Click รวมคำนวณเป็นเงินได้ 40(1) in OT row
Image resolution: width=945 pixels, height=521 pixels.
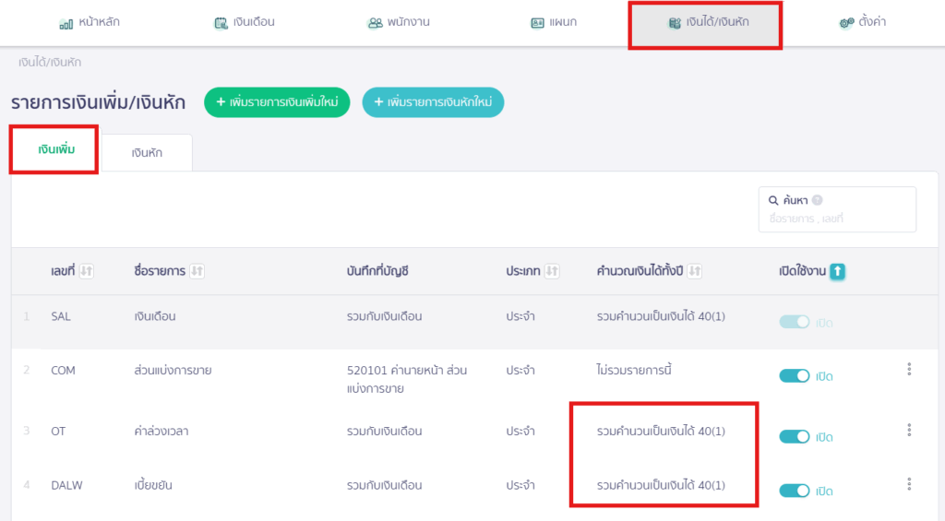pos(661,432)
